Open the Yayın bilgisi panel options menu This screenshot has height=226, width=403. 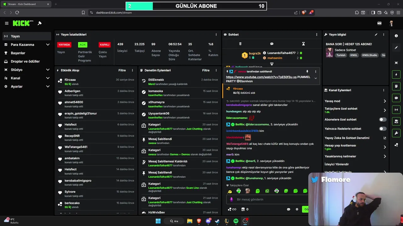383,35
